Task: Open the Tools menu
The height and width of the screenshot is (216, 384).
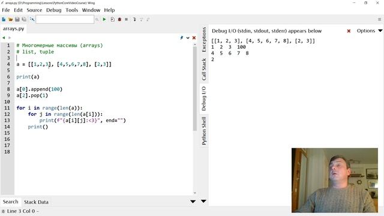Action: point(72,10)
